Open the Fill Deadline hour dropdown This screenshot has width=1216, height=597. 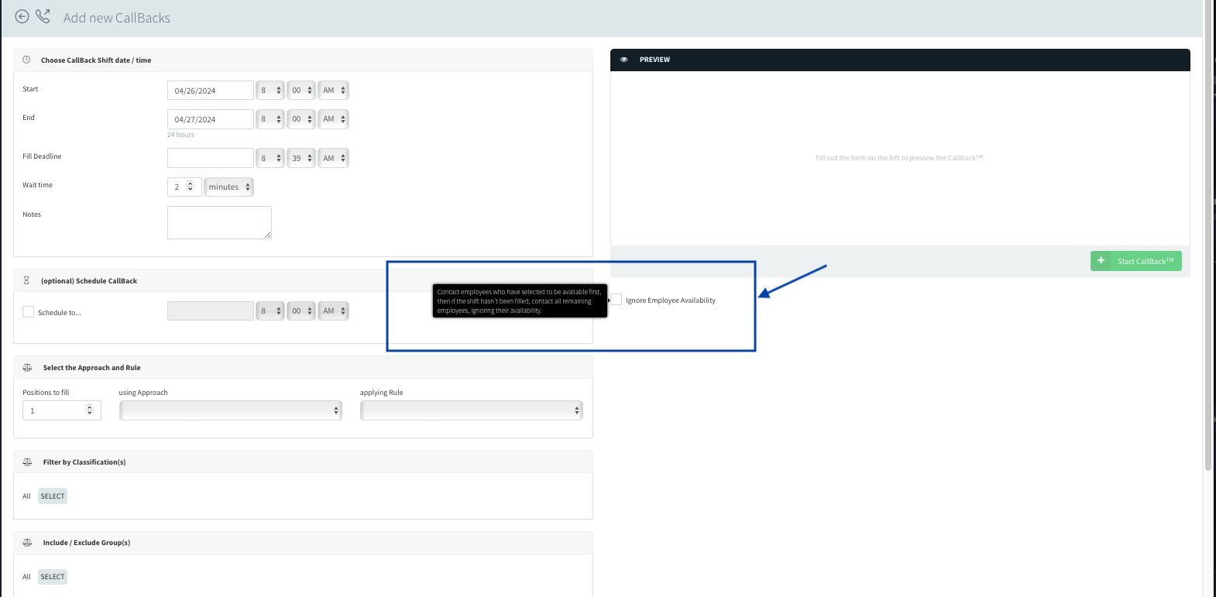tap(270, 158)
